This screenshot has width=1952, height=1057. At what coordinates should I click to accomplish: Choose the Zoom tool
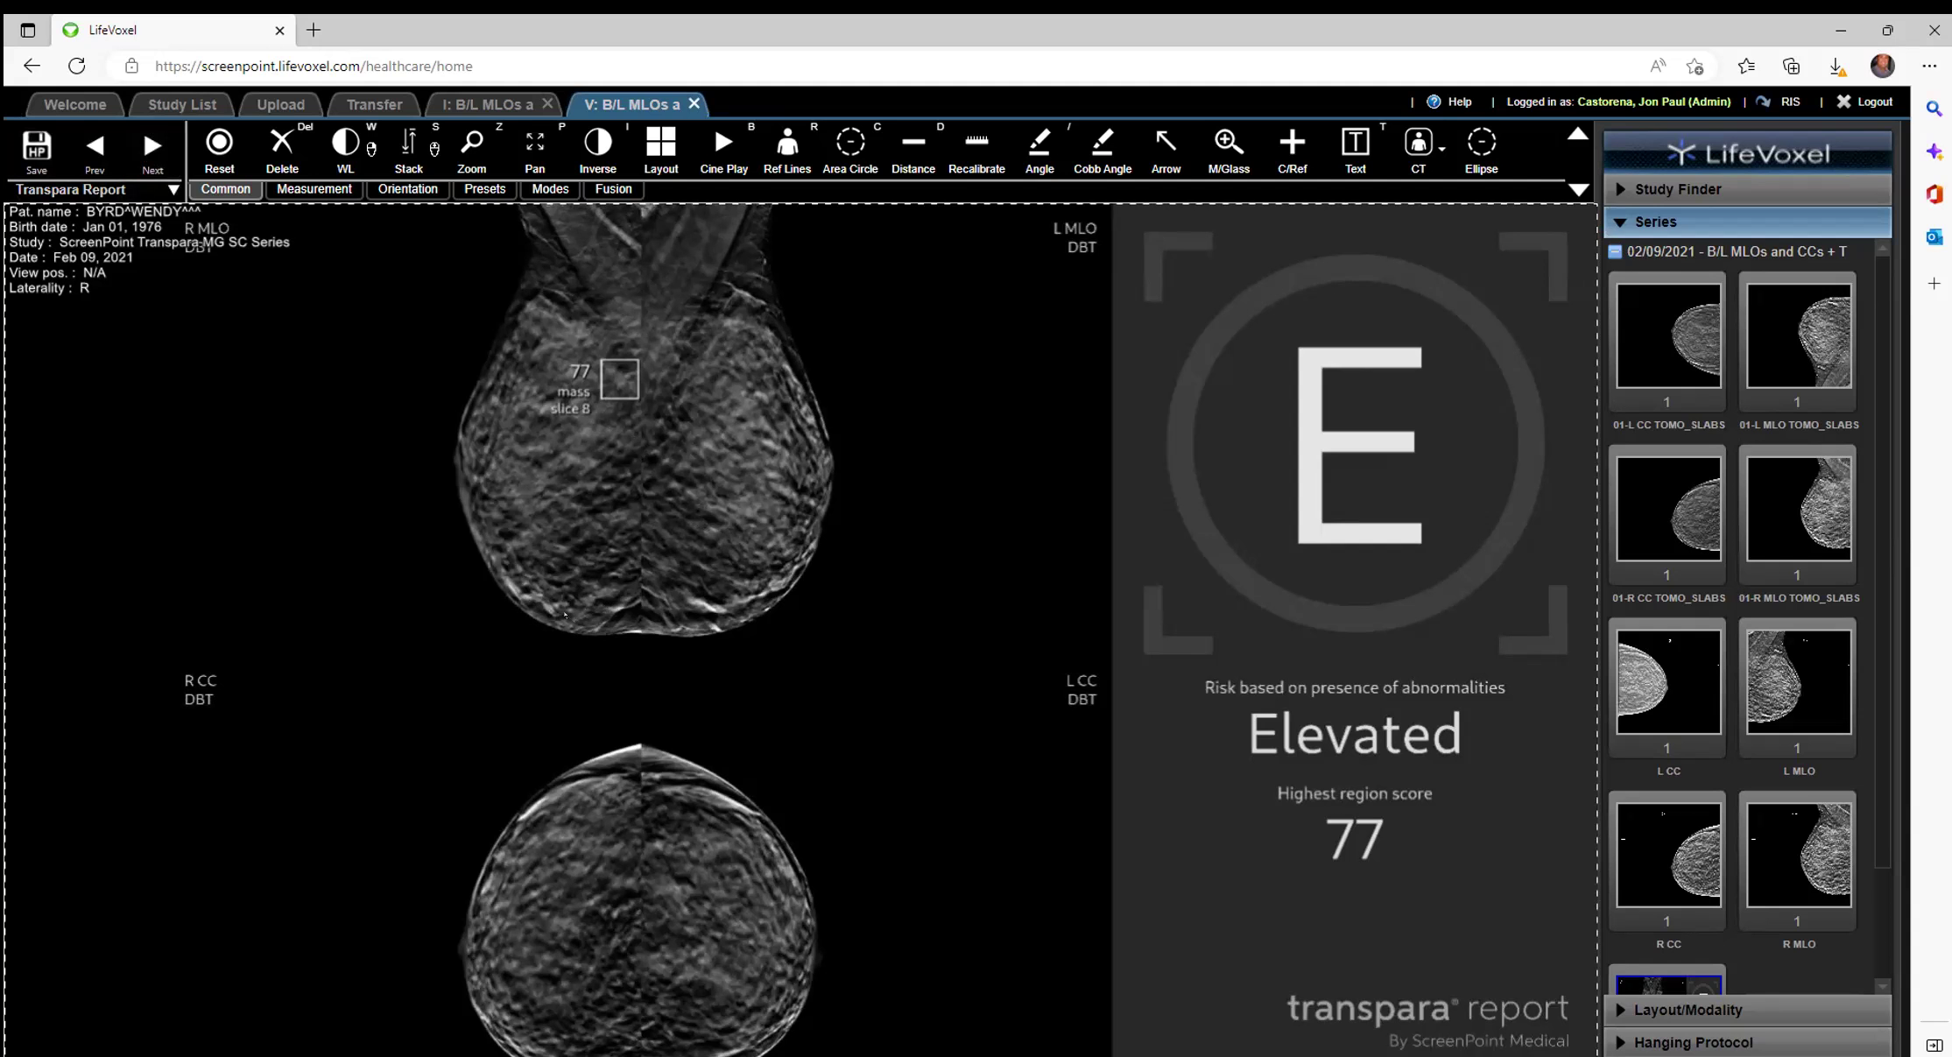pyautogui.click(x=471, y=151)
